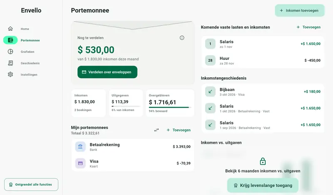This screenshot has width=333, height=195.
Task: Click the Uitgegeven amount $ 113,39
Action: (x=120, y=102)
